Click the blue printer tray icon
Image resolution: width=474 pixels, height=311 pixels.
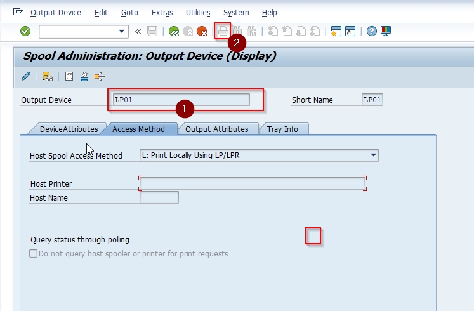point(84,76)
